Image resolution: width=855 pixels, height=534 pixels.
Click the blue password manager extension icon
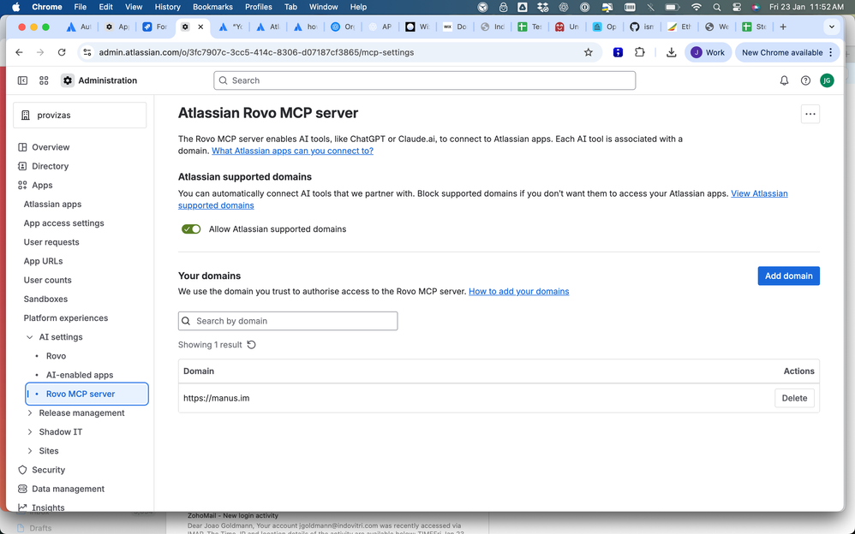point(618,52)
